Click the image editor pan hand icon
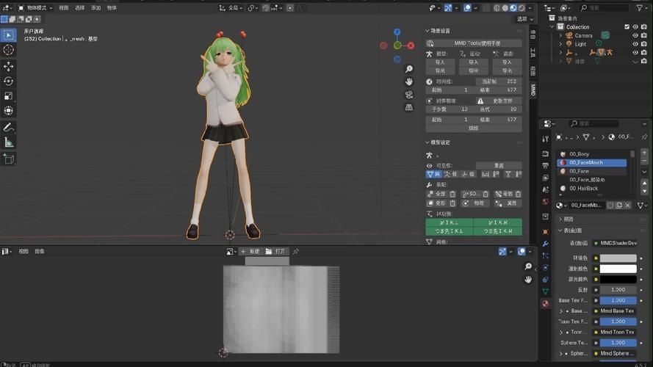This screenshot has height=367, width=653. pos(528,280)
